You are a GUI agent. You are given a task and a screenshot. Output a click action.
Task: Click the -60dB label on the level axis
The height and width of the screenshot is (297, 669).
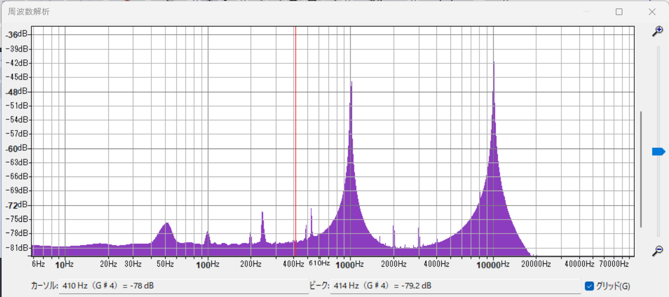point(17,148)
